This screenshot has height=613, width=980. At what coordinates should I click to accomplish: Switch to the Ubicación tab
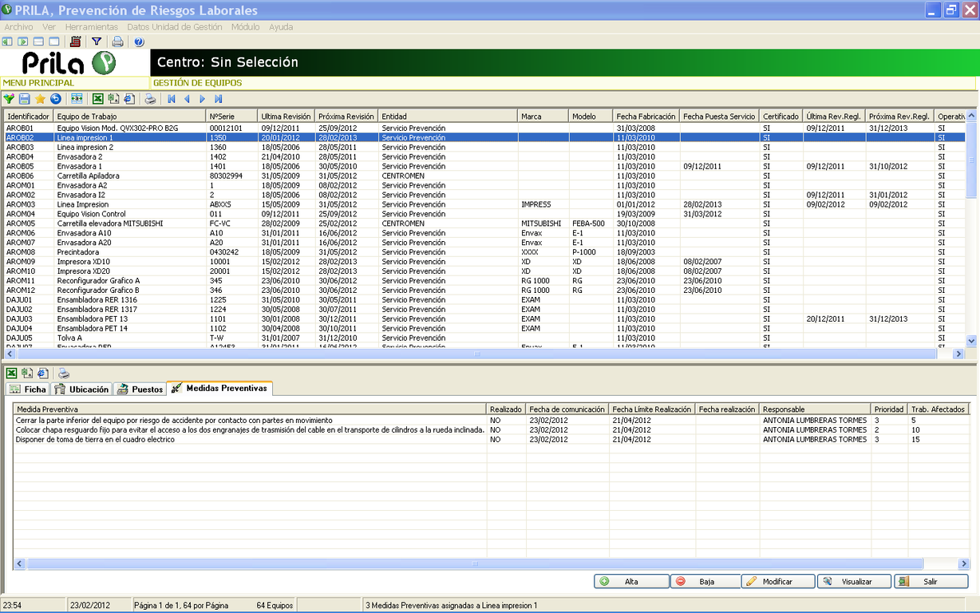coord(81,390)
